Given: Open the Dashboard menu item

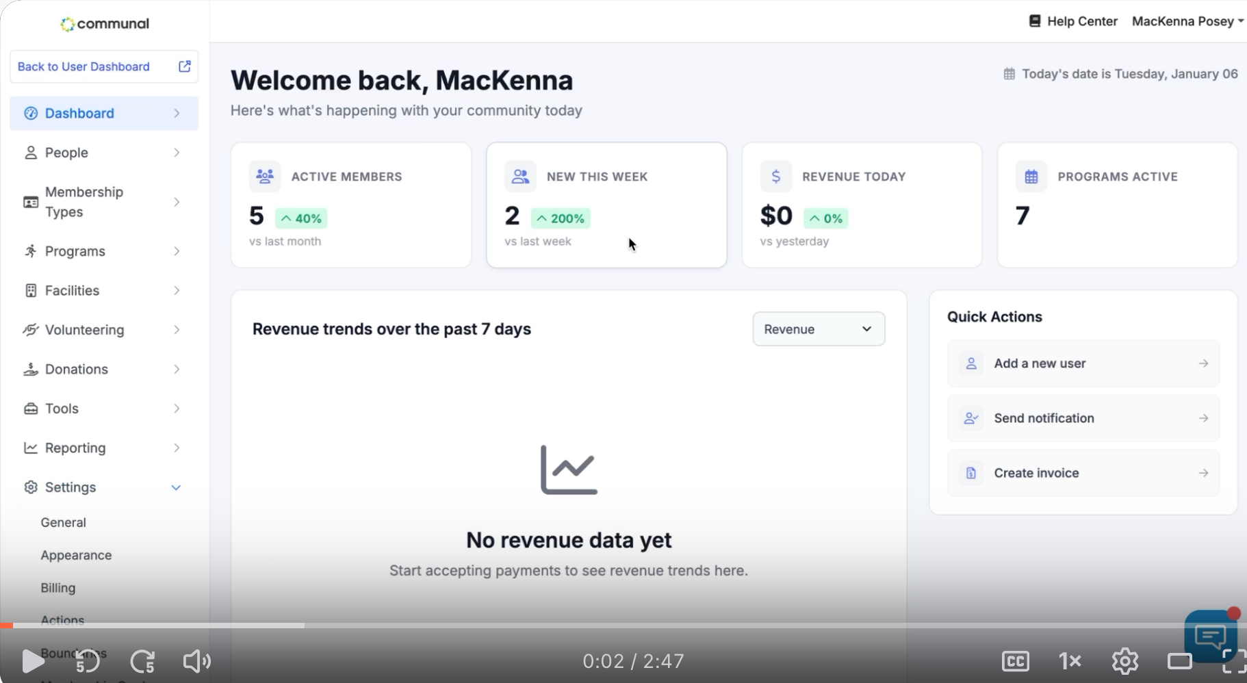Looking at the screenshot, I should coord(104,114).
